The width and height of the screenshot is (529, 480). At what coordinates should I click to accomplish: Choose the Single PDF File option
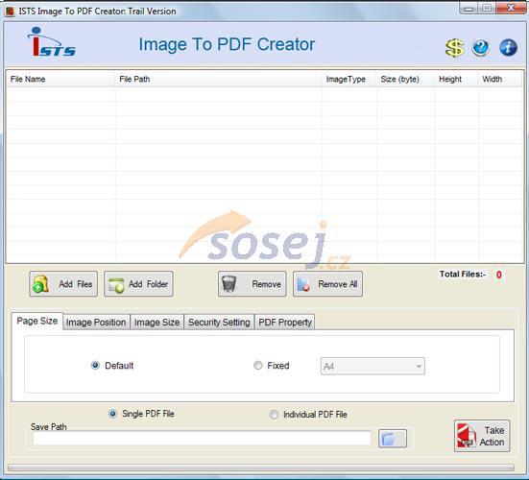click(112, 414)
